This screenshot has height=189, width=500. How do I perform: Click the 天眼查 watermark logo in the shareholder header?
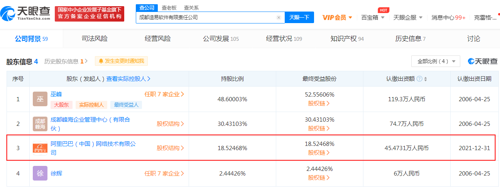483,61
